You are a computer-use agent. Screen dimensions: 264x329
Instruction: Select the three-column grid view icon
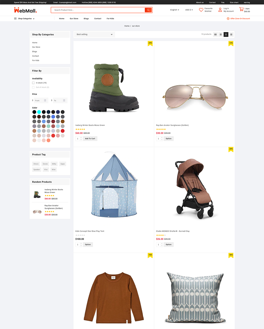[221, 35]
